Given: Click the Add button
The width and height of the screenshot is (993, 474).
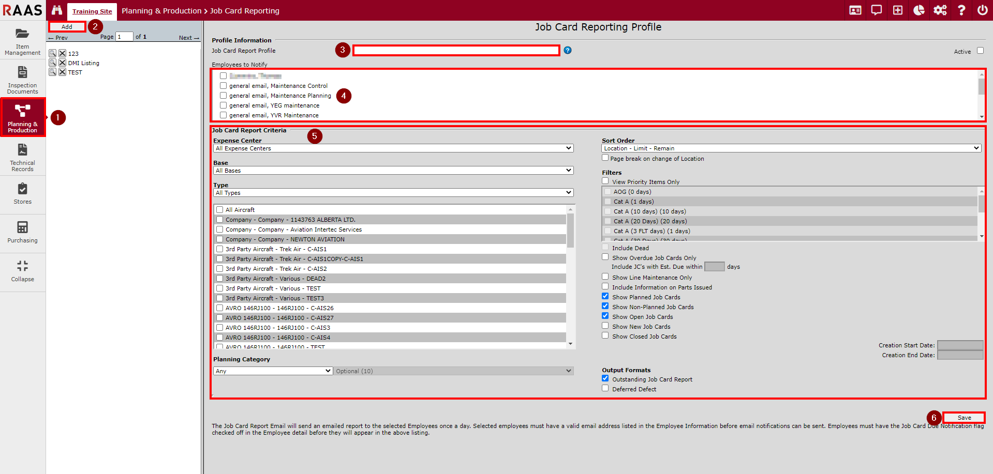Looking at the screenshot, I should coord(67,27).
